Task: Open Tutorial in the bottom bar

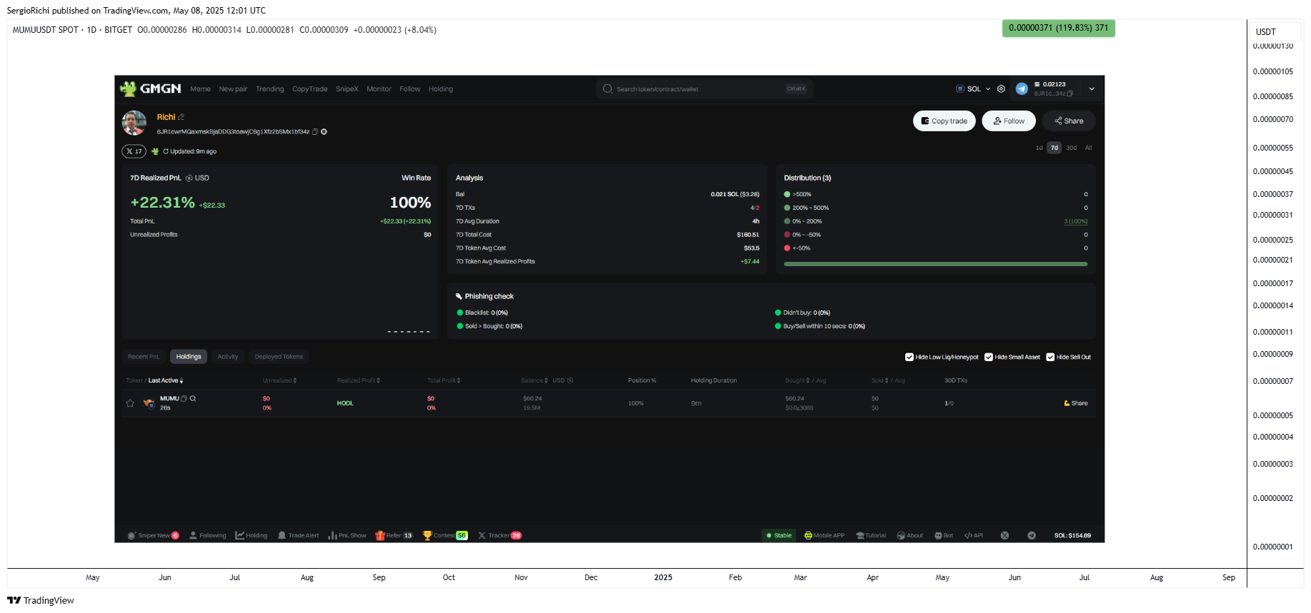Action: click(x=871, y=536)
